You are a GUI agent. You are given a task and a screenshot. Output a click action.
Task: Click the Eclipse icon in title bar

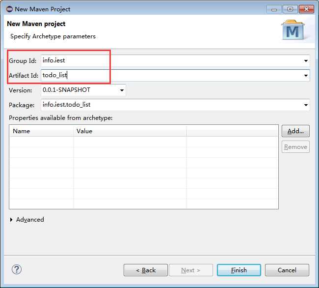[9, 9]
